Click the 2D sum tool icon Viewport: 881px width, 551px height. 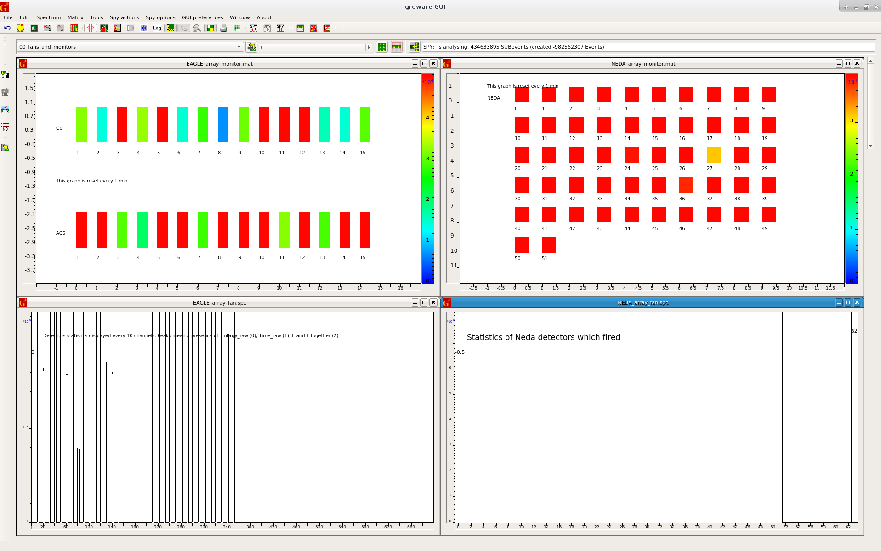click(117, 28)
